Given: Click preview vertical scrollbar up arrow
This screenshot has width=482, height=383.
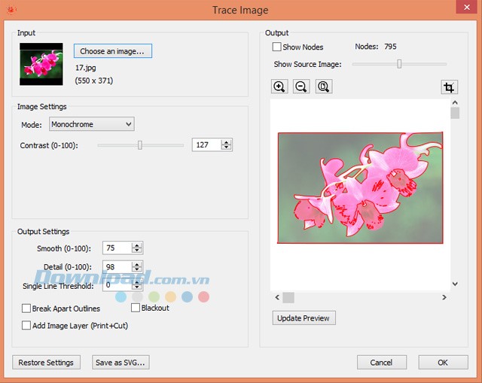Looking at the screenshot, I should click(455, 102).
